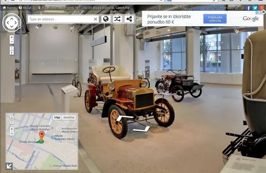Zoom out on the minimap
This screenshot has width=266, height=173.
point(12,134)
